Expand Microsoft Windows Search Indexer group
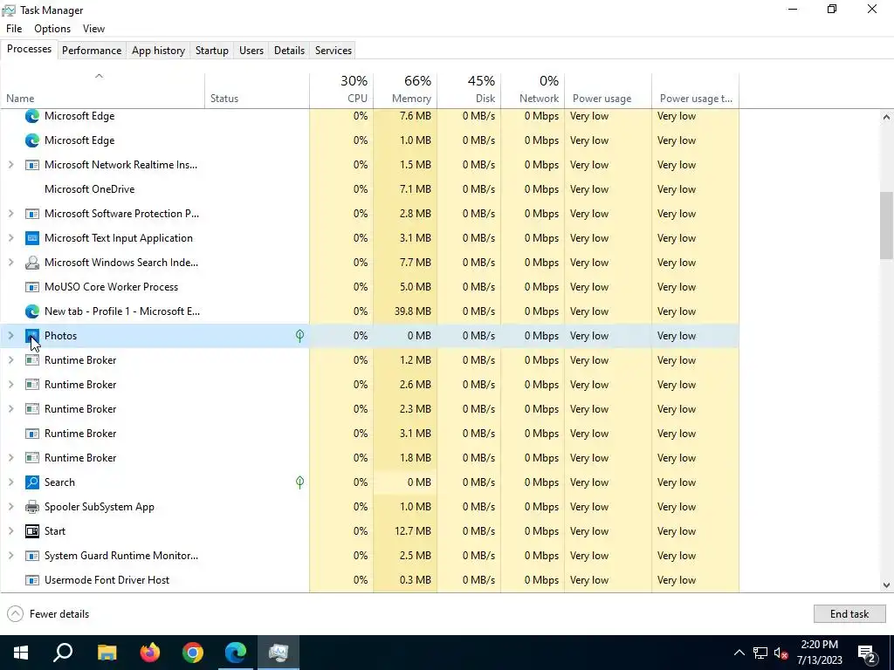Viewport: 894px width, 670px height. click(x=10, y=262)
